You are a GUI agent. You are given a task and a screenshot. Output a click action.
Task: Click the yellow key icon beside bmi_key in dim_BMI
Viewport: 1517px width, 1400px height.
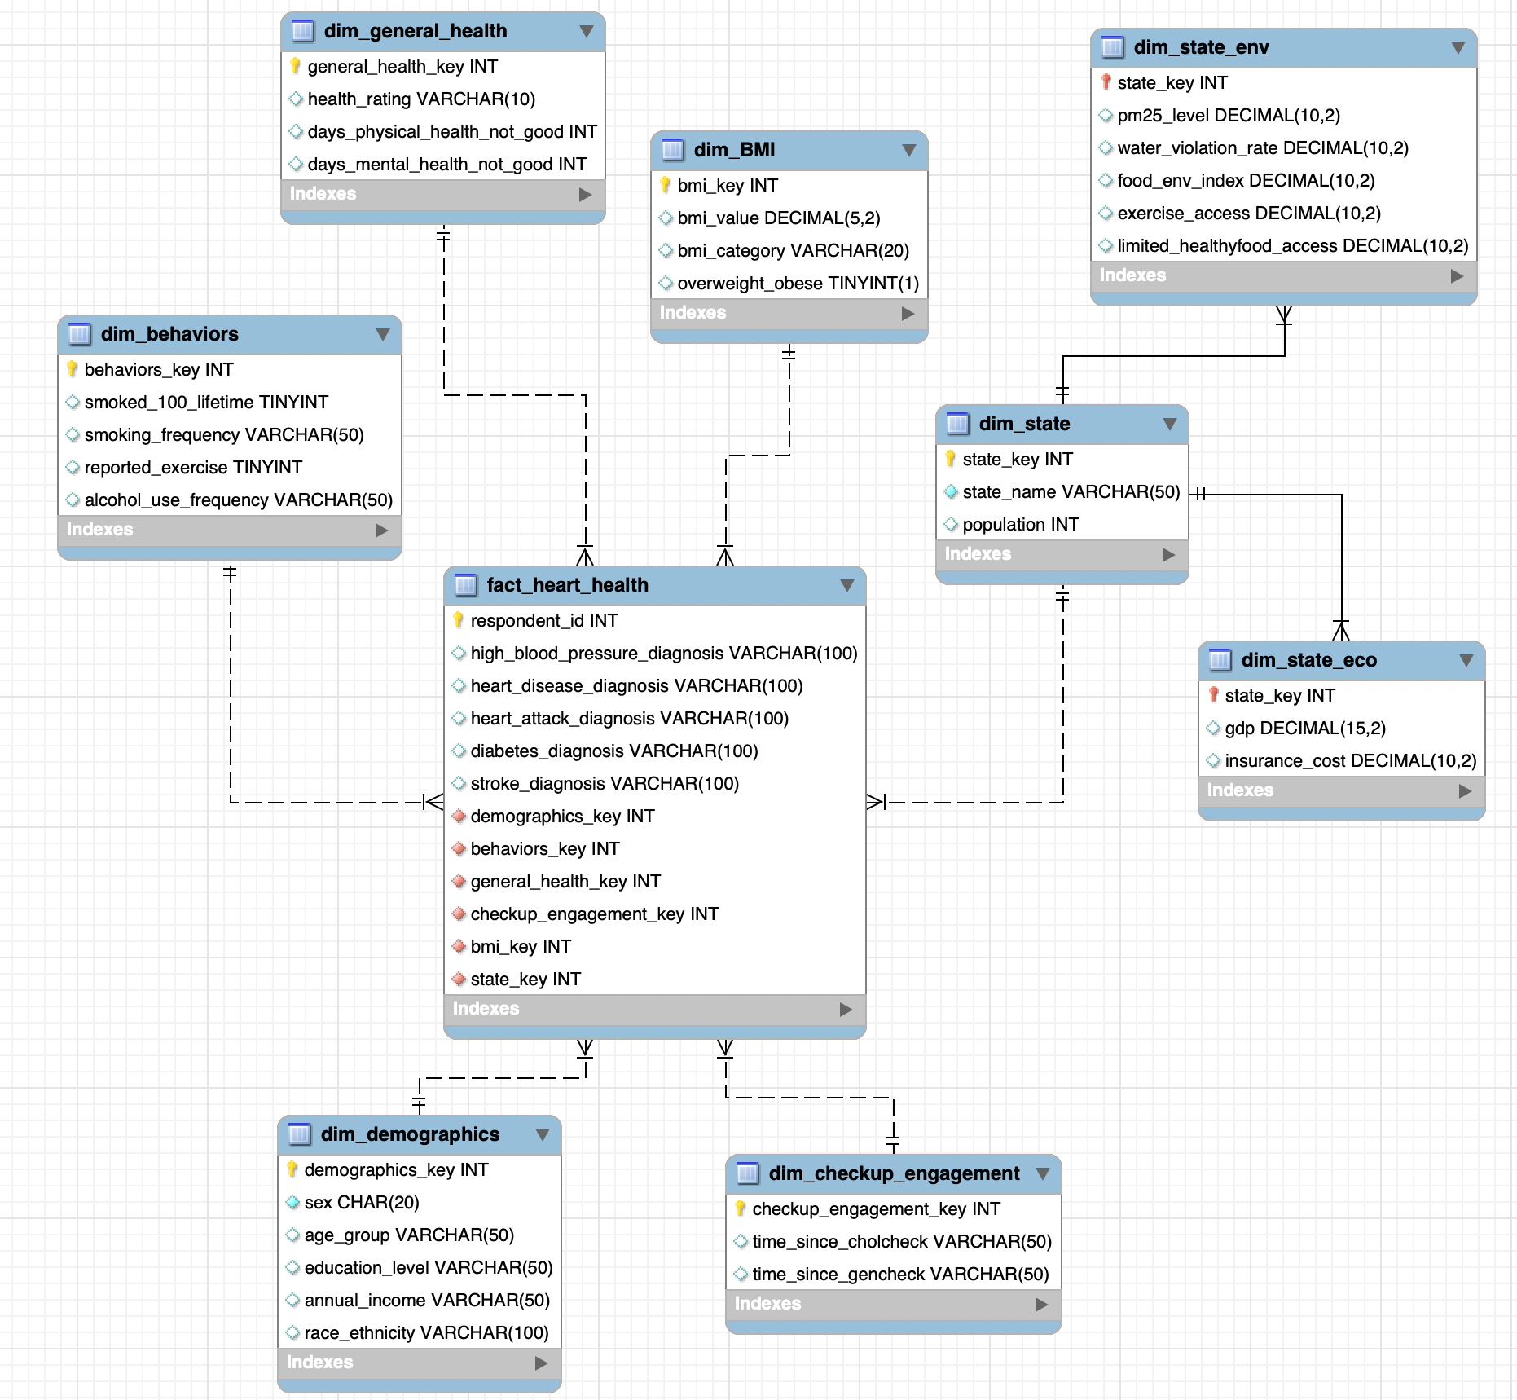(x=666, y=185)
